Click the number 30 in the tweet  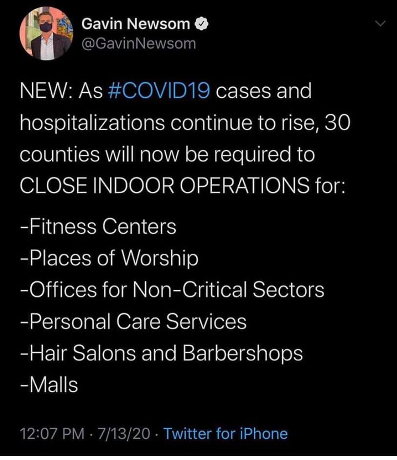[337, 123]
